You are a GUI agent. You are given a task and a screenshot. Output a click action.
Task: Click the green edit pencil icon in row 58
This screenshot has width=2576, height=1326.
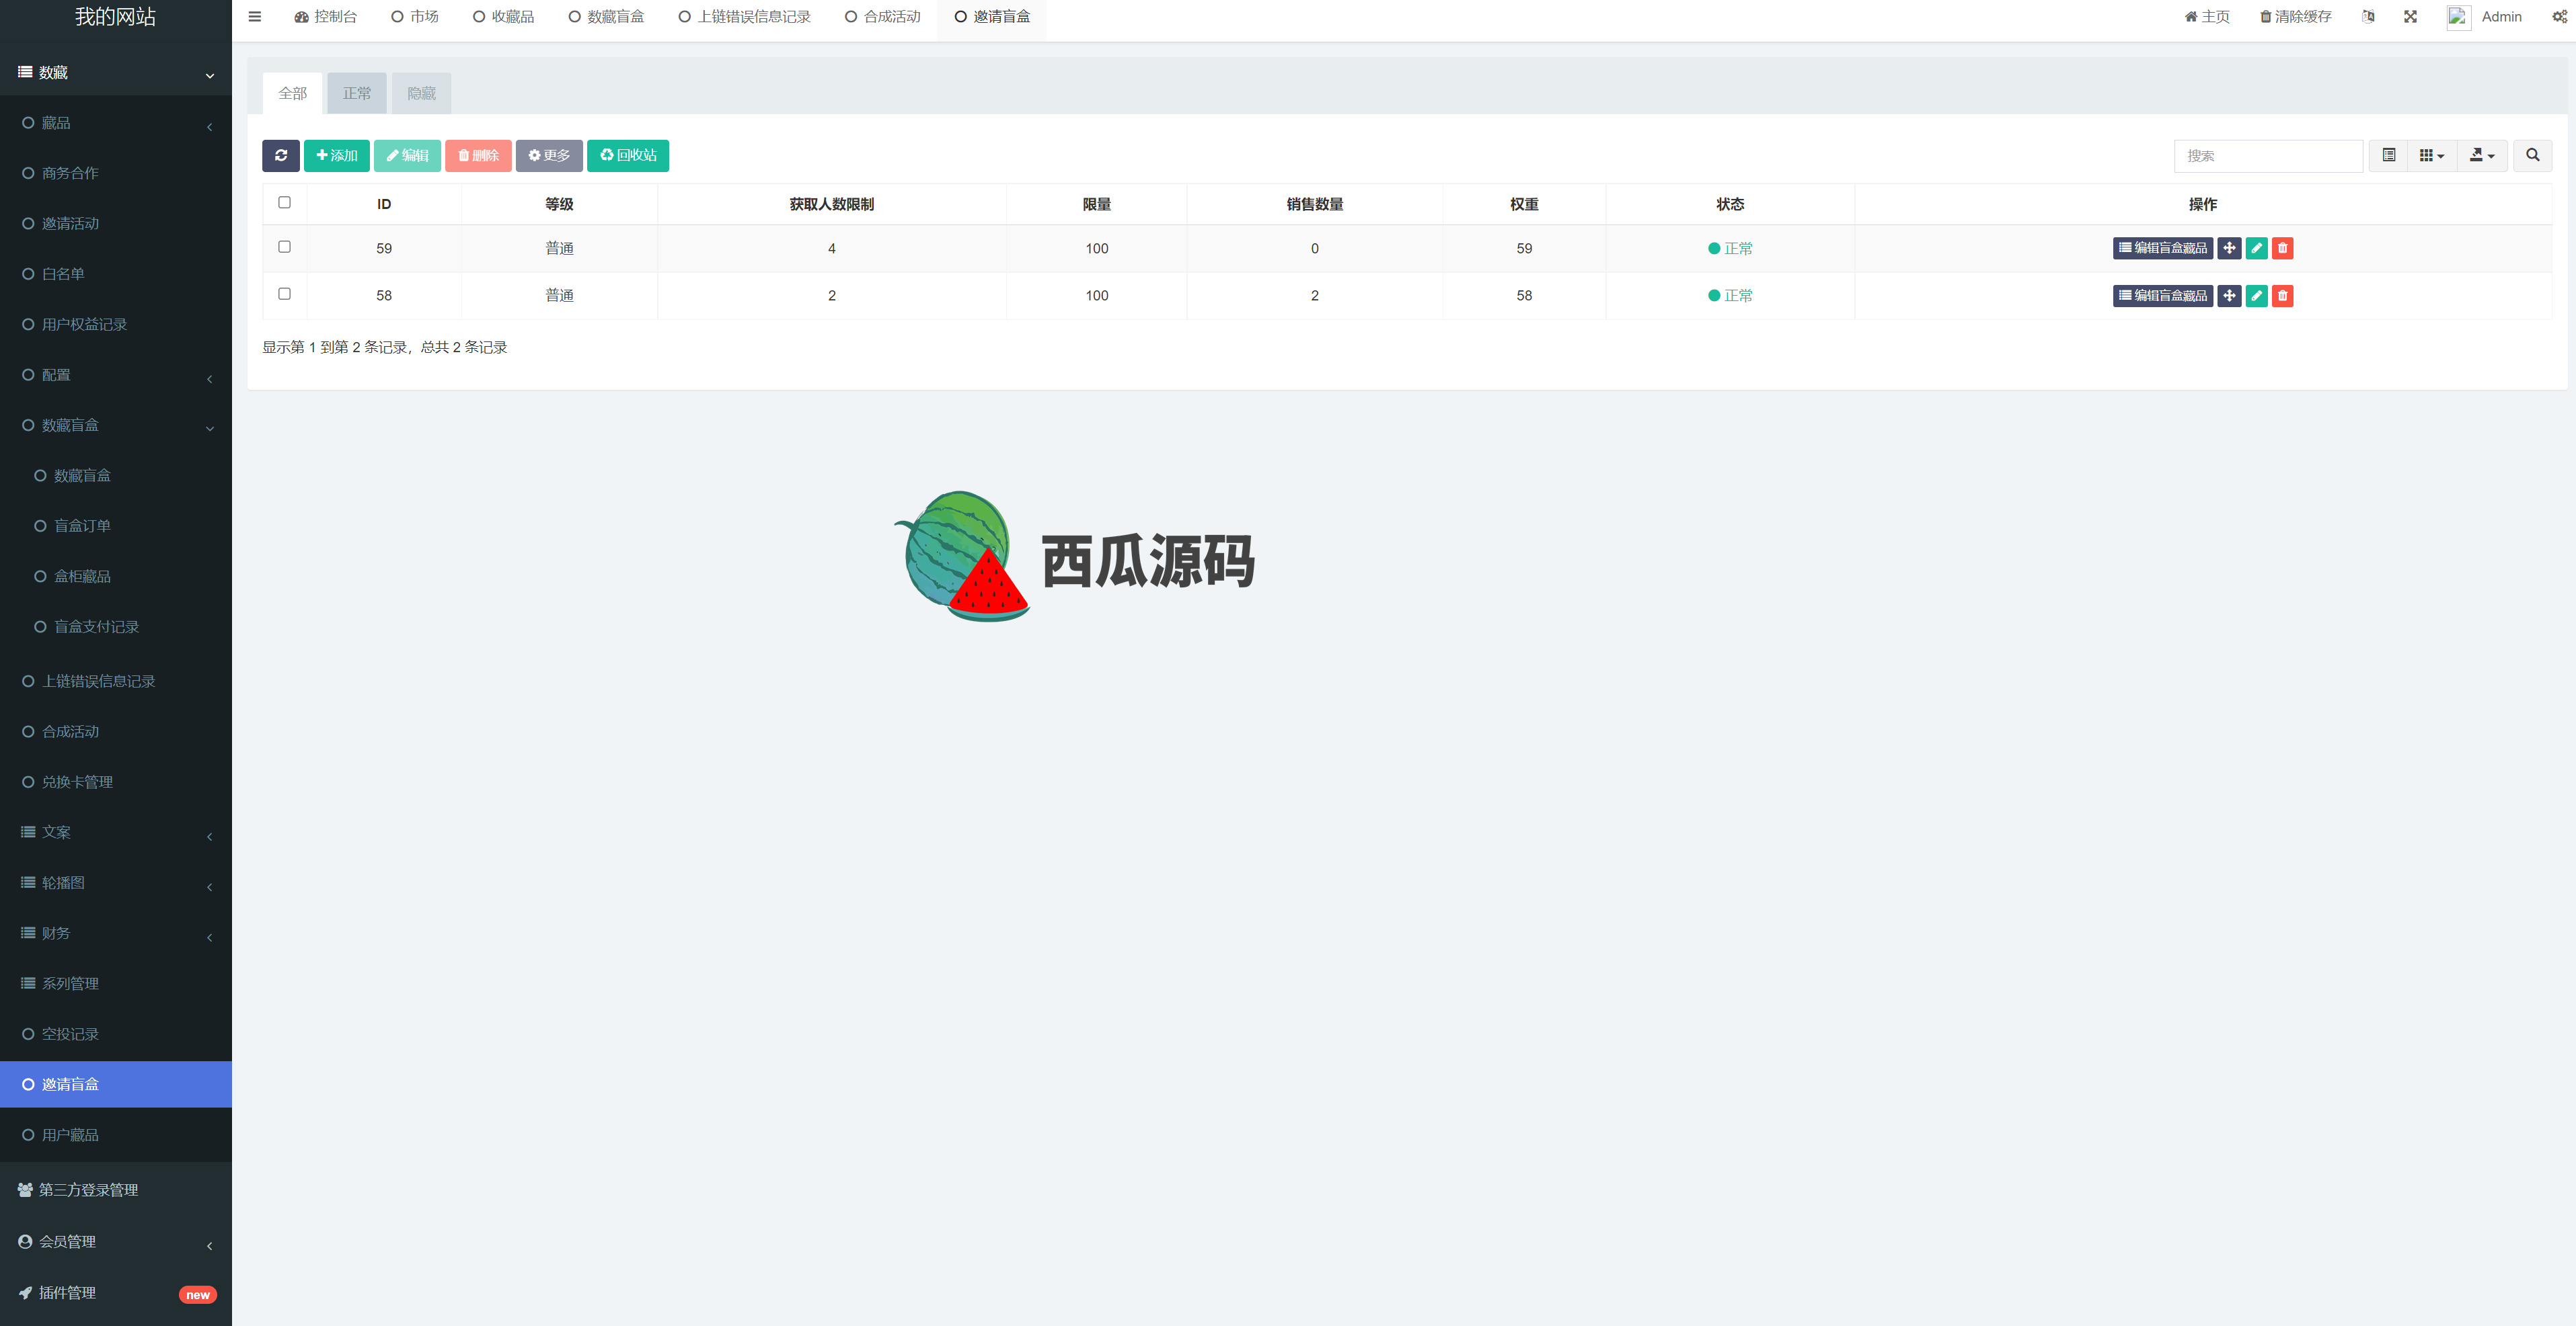(2256, 296)
